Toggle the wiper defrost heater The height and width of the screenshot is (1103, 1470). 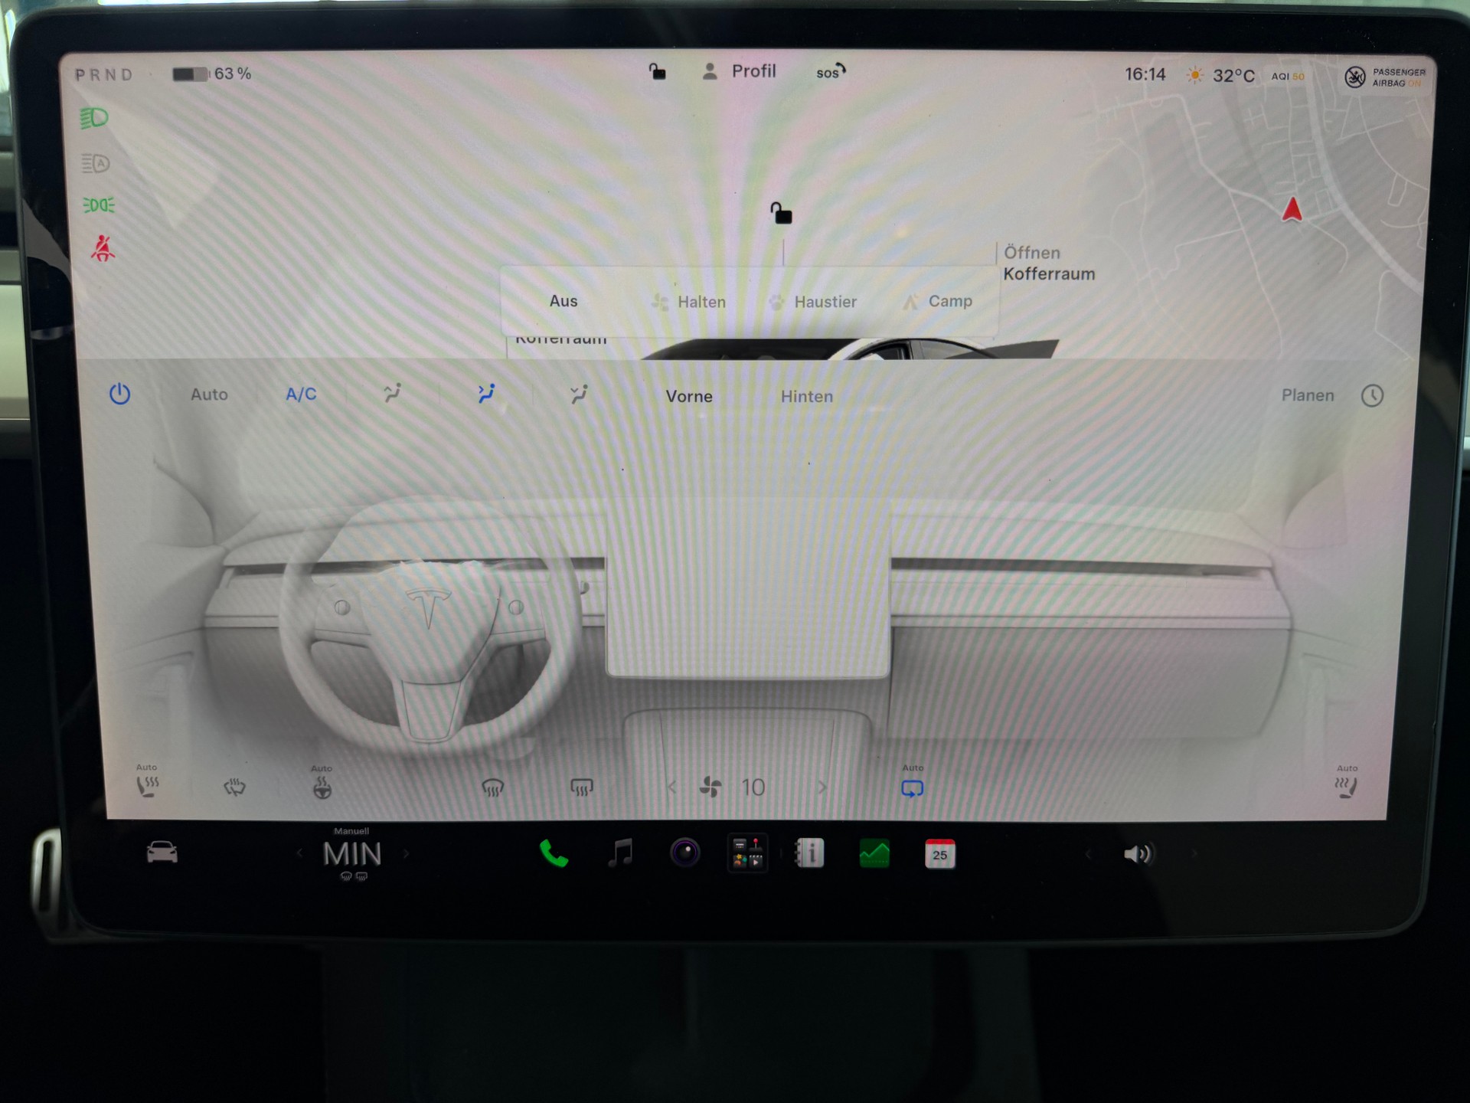[234, 787]
